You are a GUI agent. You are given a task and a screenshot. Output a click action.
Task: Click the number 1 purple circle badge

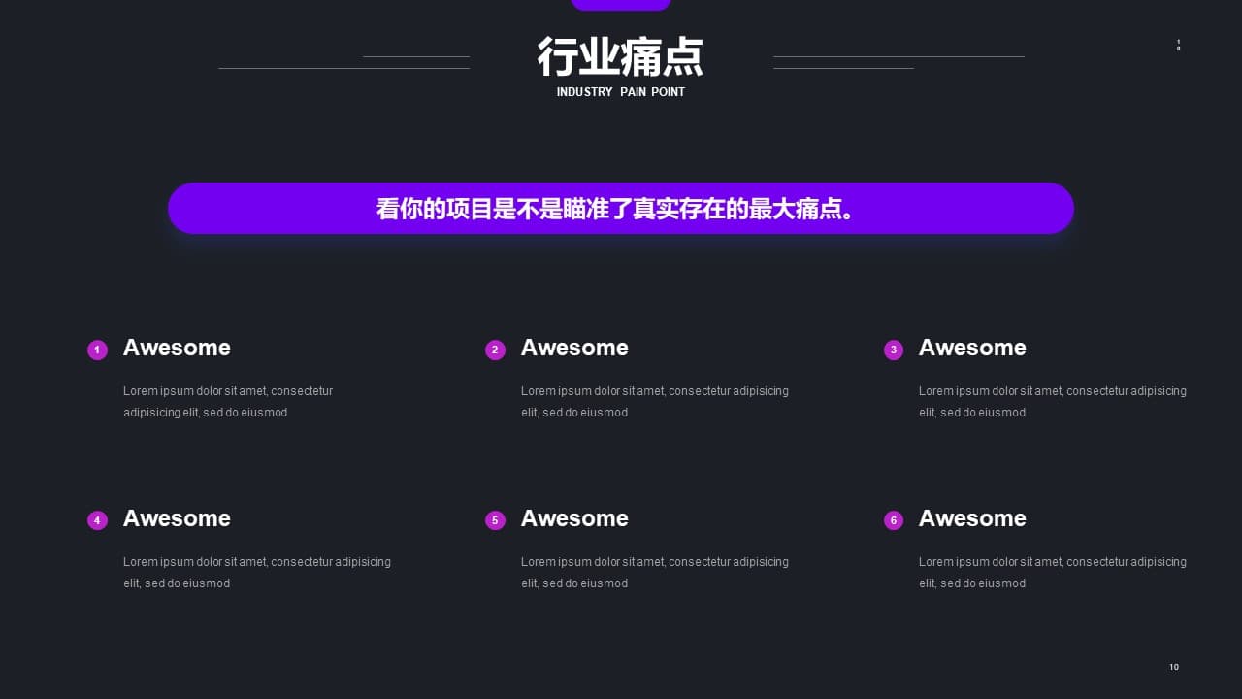[x=97, y=349]
